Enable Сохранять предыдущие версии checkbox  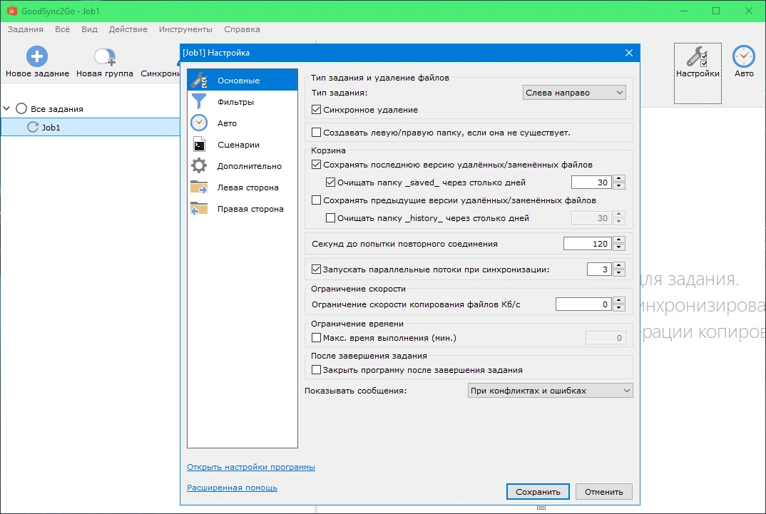coord(316,200)
